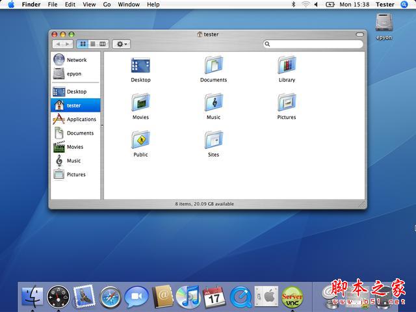This screenshot has height=312, width=416.
Task: Open the Sites folder
Action: click(x=213, y=140)
